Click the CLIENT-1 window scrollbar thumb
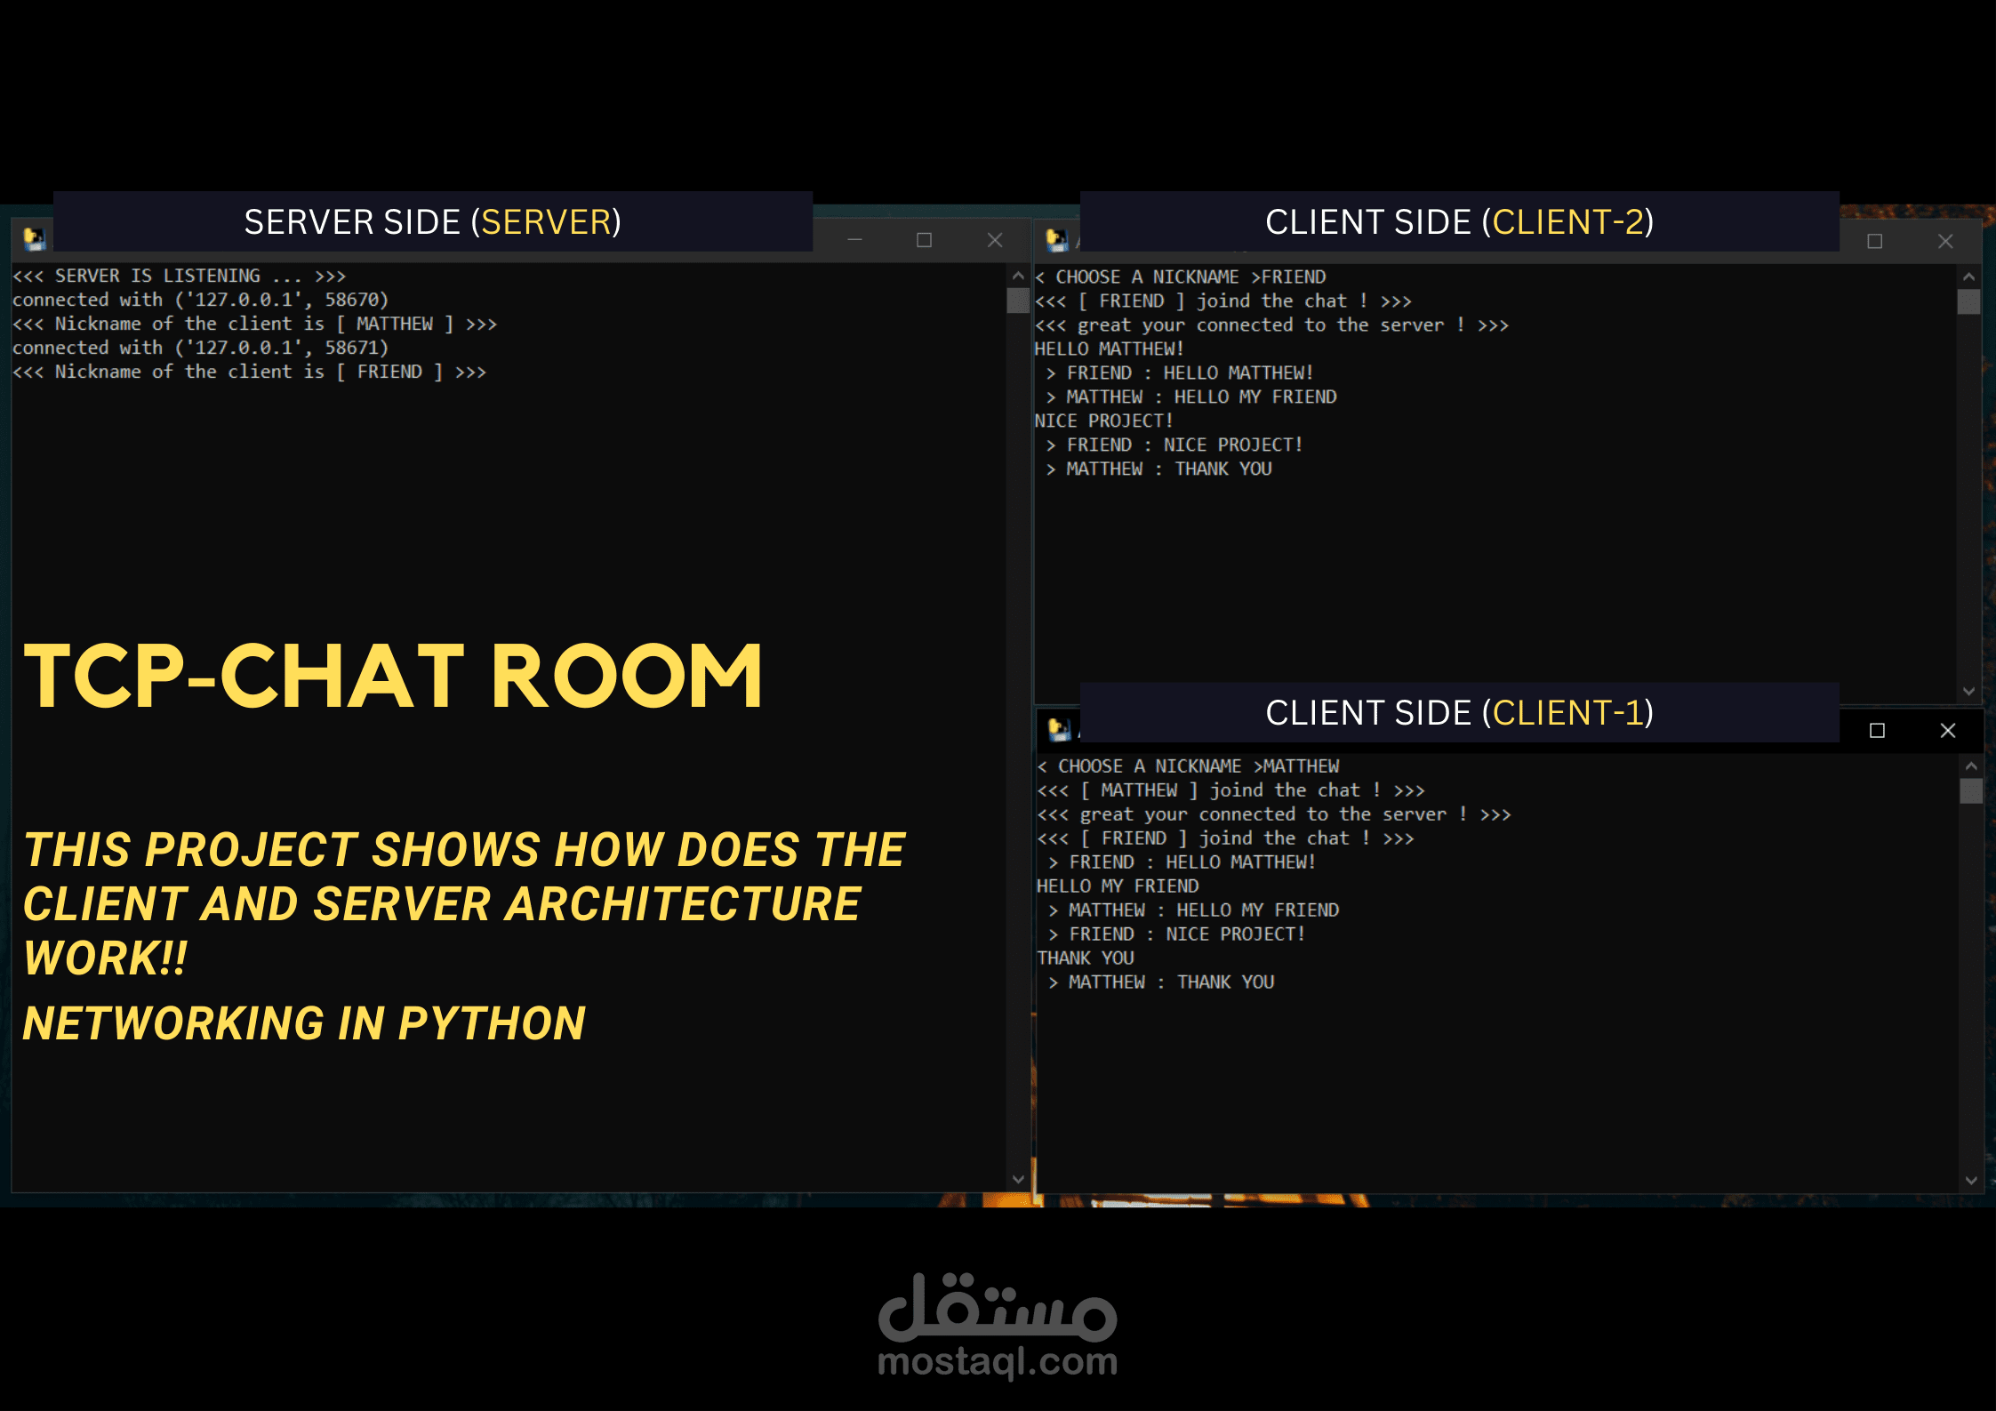This screenshot has width=1996, height=1411. 1970,790
